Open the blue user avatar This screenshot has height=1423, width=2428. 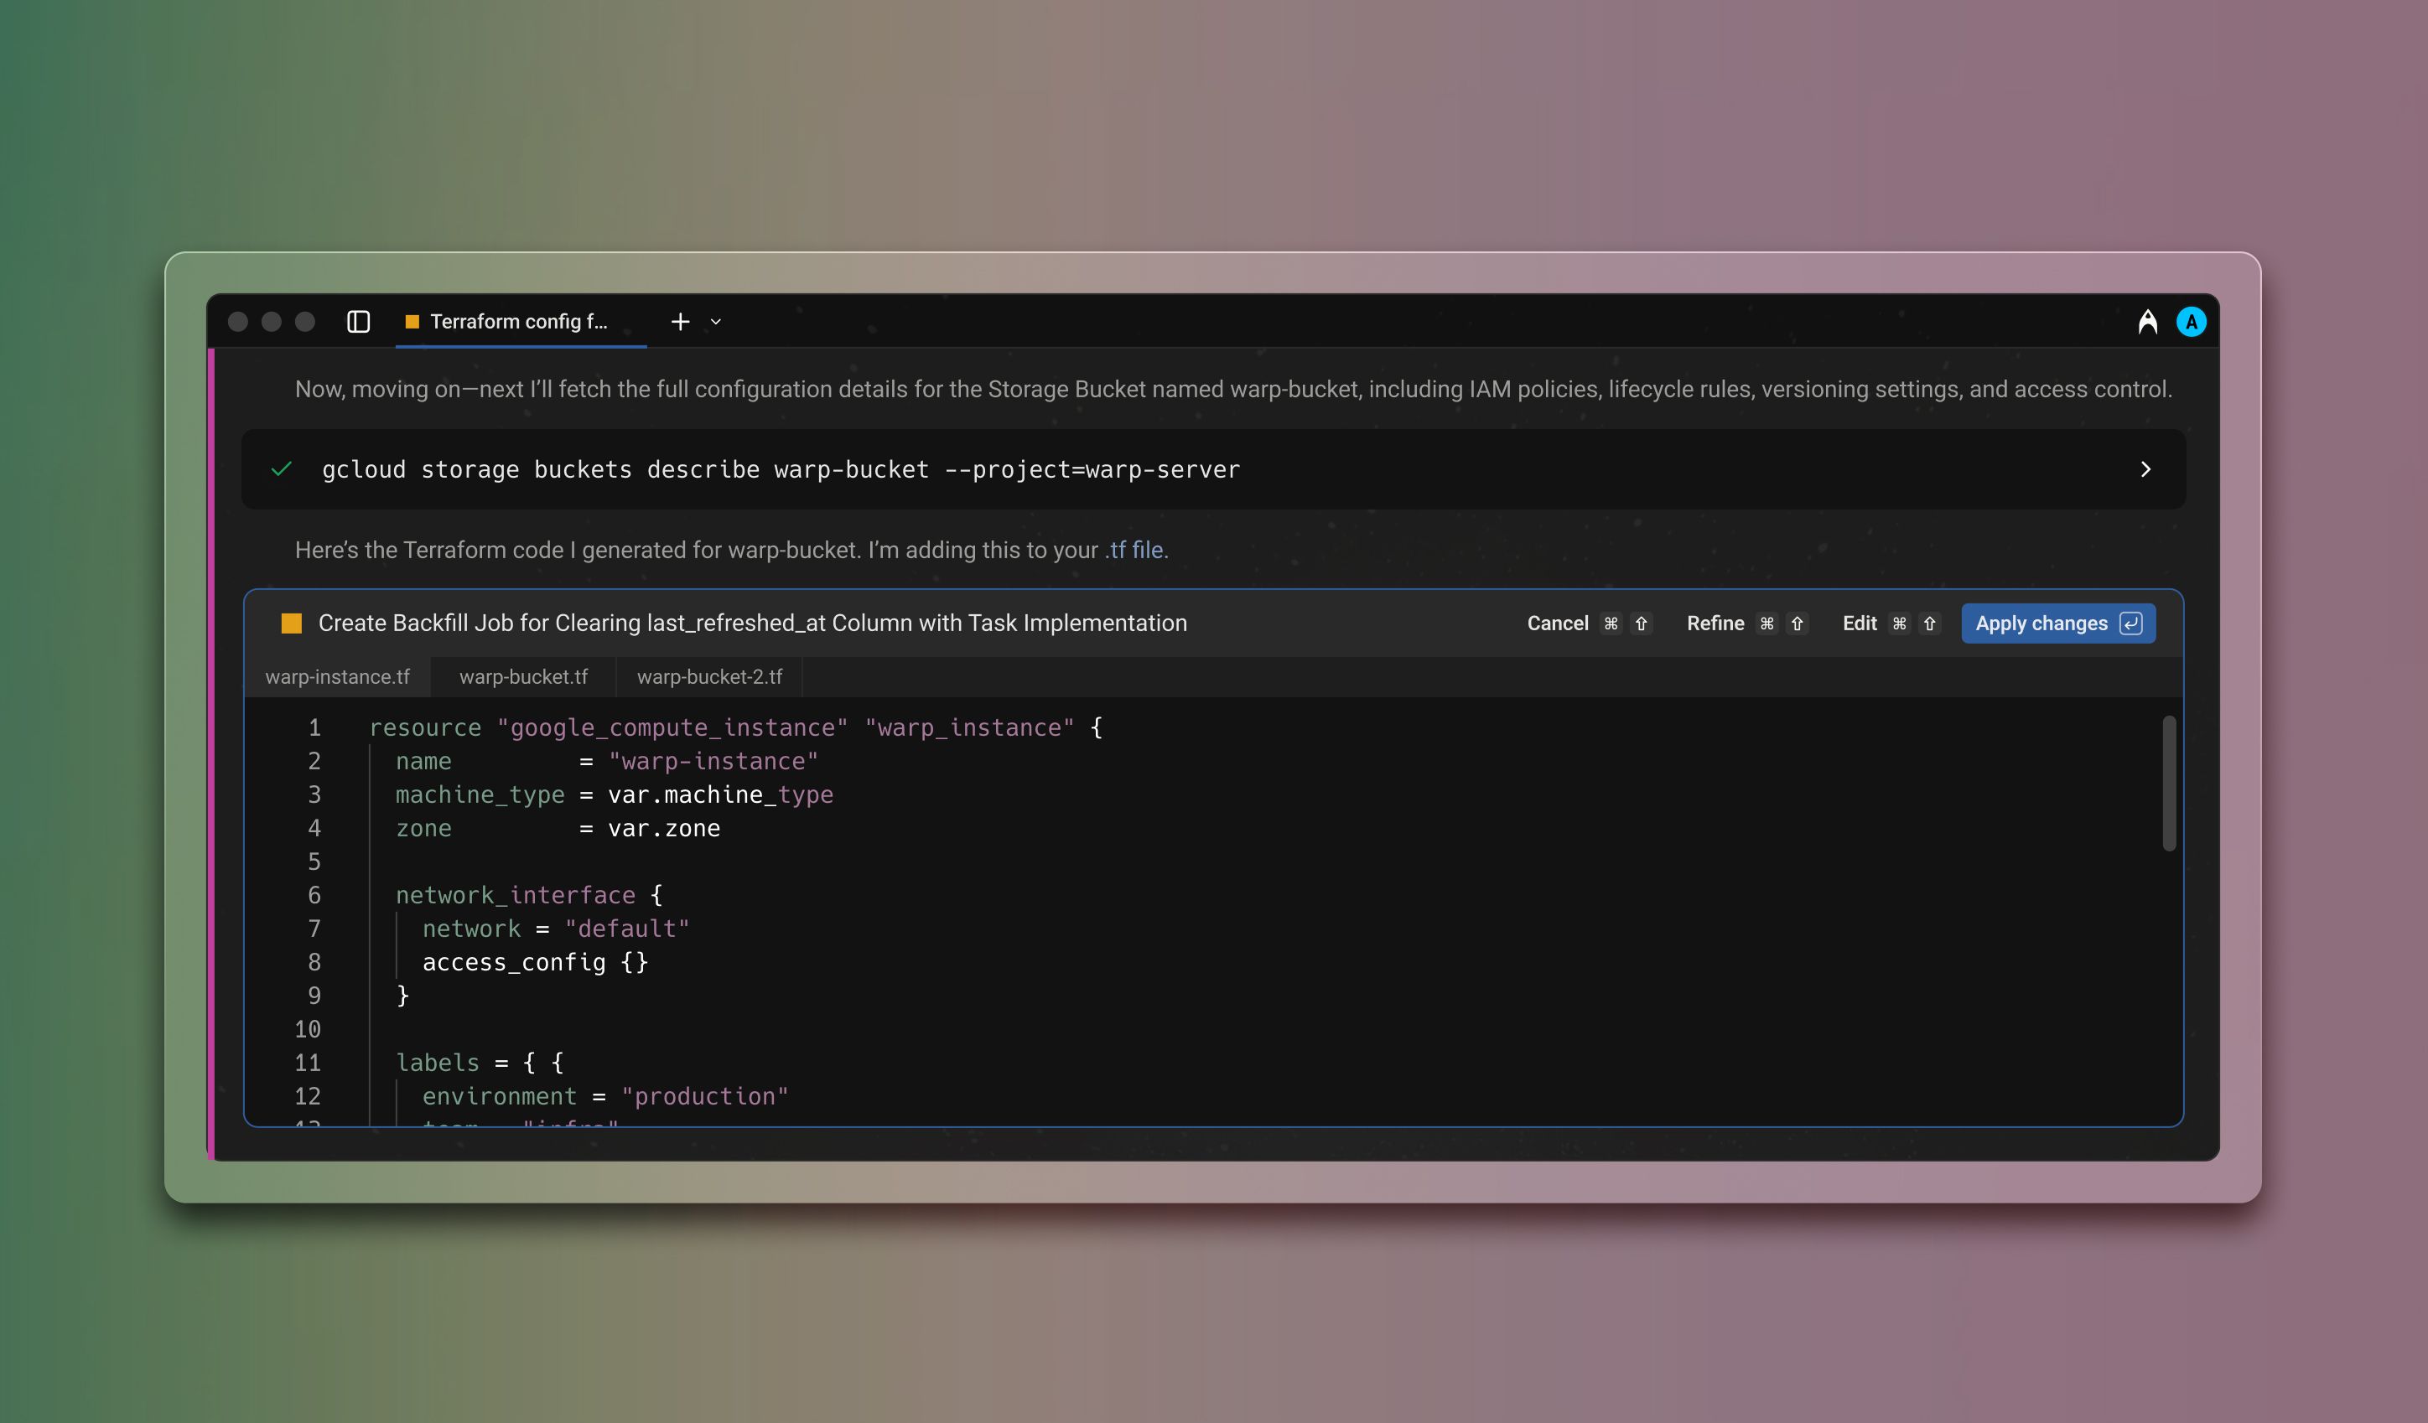coord(2191,322)
